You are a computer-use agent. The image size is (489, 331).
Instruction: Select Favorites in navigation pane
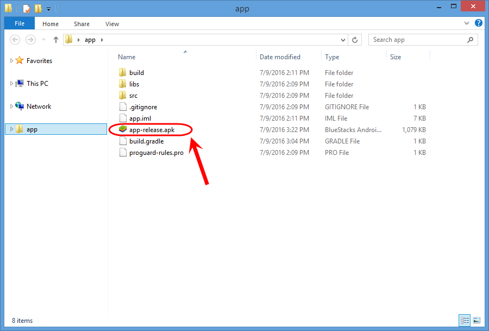(39, 61)
